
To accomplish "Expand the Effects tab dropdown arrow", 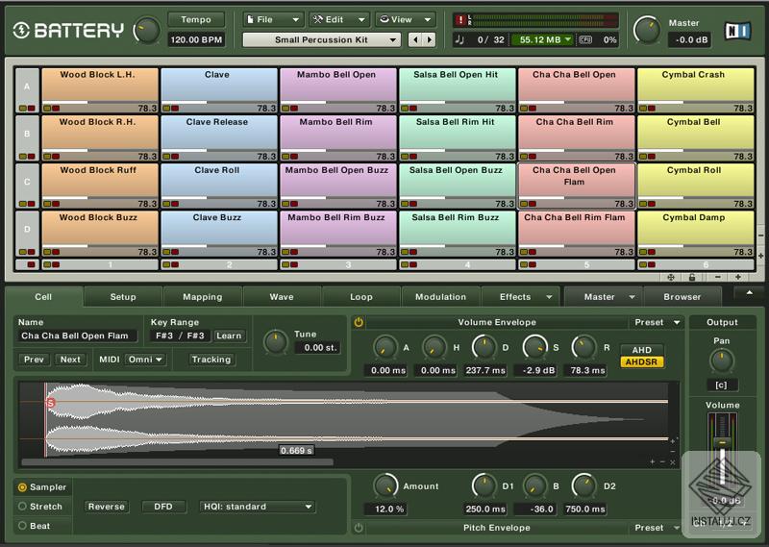I will pos(549,297).
